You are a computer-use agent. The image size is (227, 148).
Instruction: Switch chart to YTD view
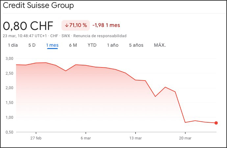[92, 45]
